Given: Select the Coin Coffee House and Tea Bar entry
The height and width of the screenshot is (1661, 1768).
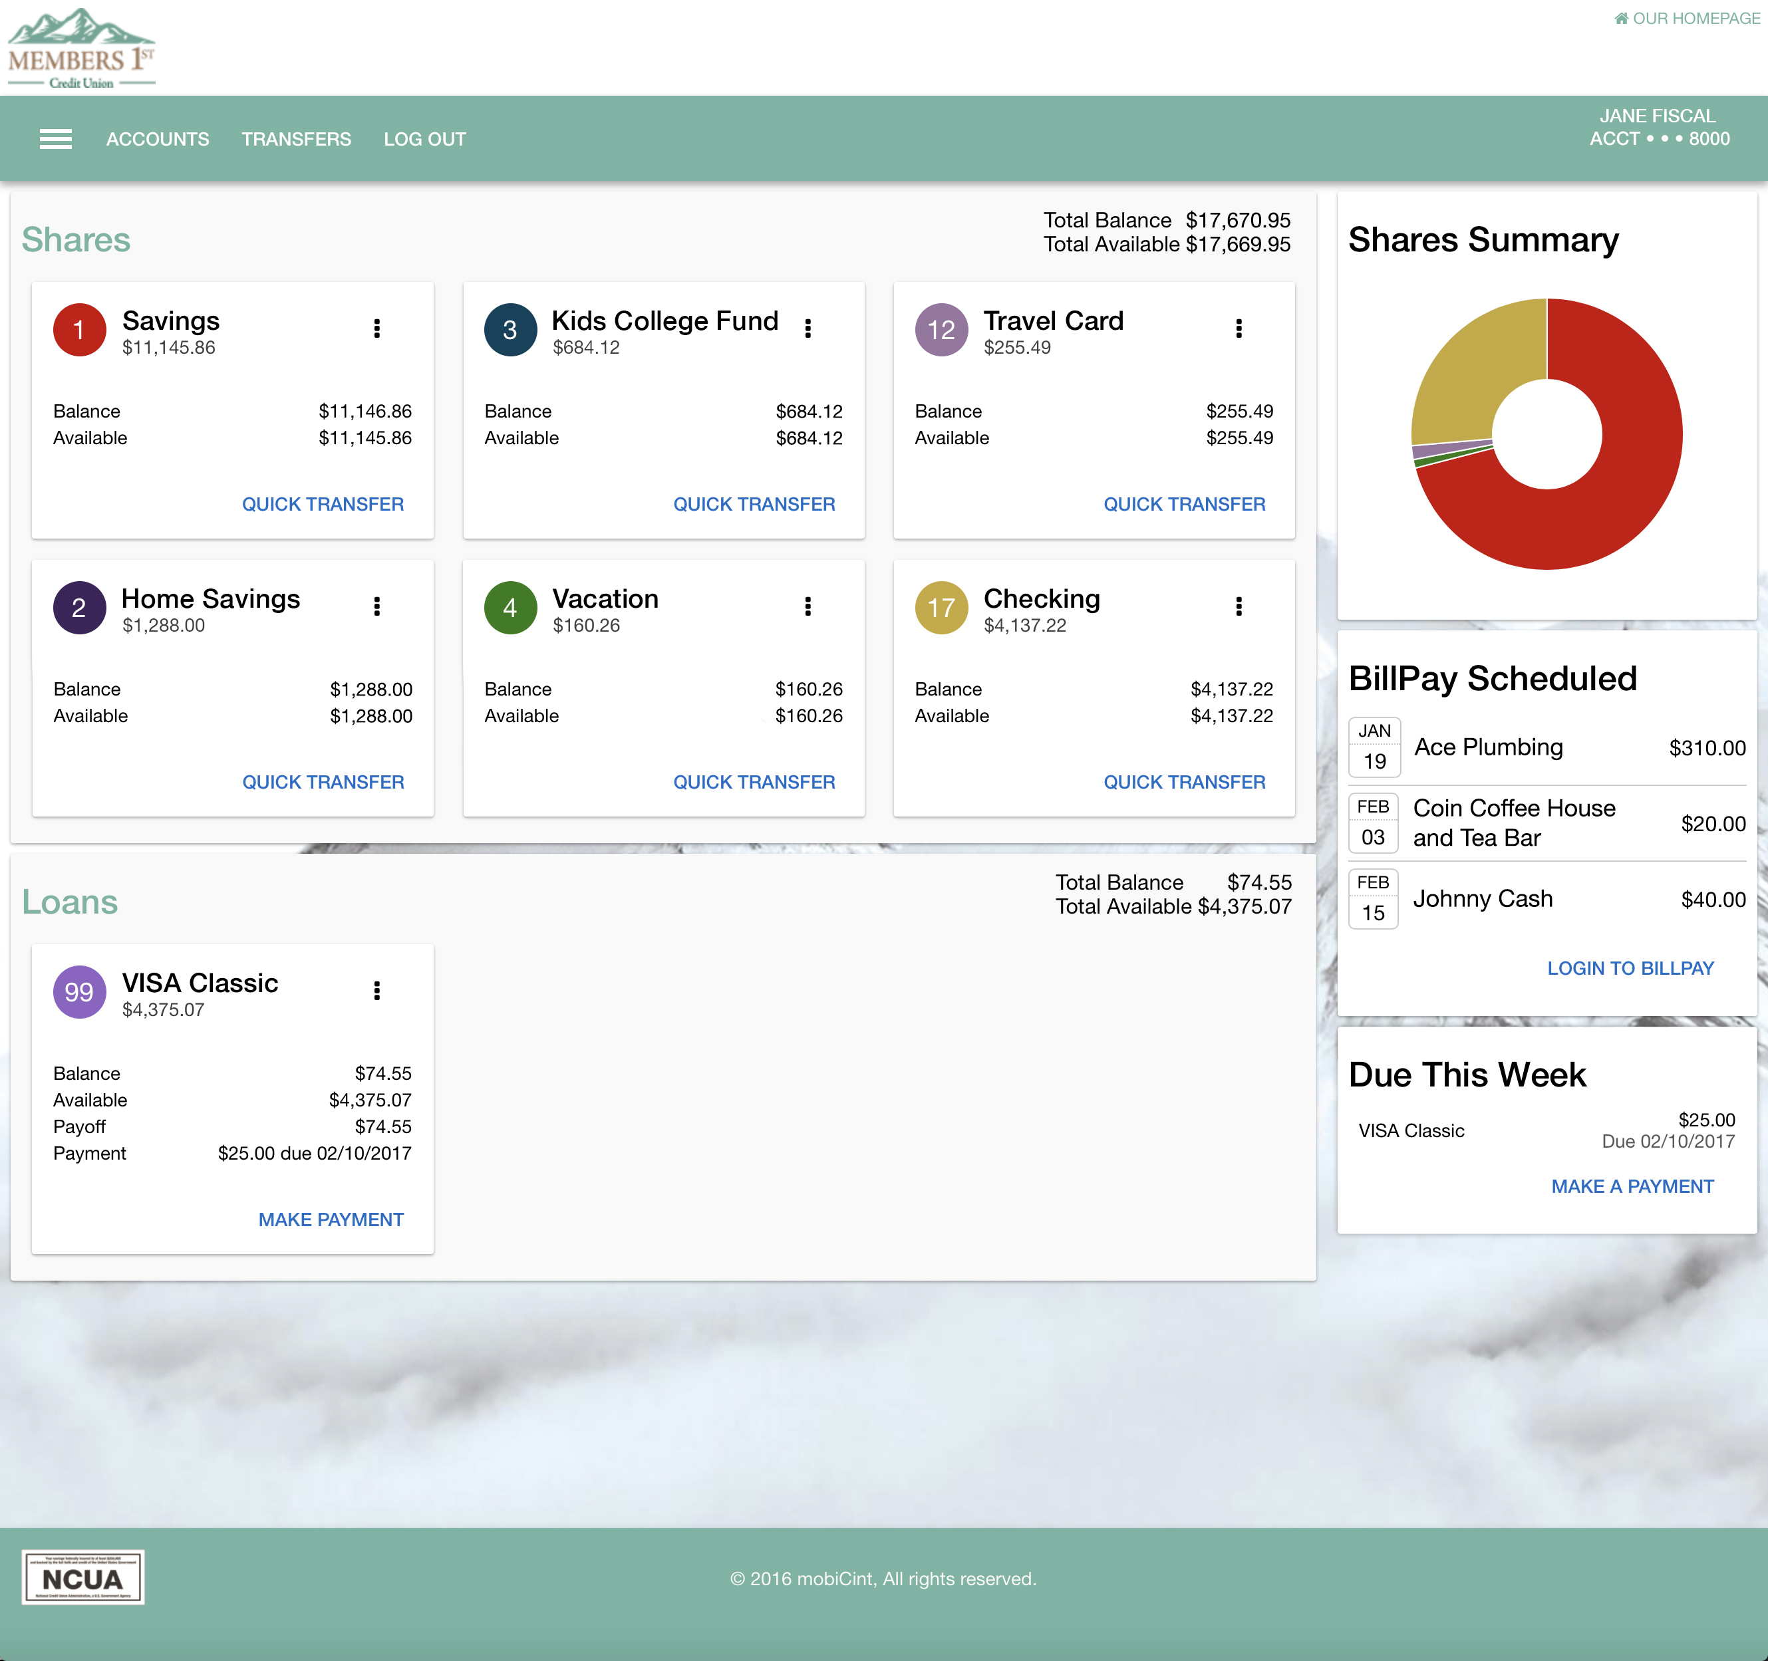Looking at the screenshot, I should coord(1547,823).
